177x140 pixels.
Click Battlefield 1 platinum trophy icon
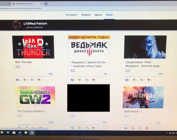point(126,128)
